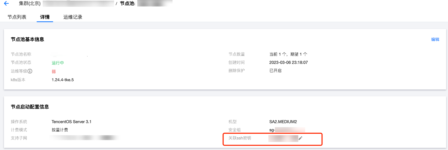This screenshot has width=448, height=150.
Task: Click the red 弱 运维等级 value
Action: point(54,71)
